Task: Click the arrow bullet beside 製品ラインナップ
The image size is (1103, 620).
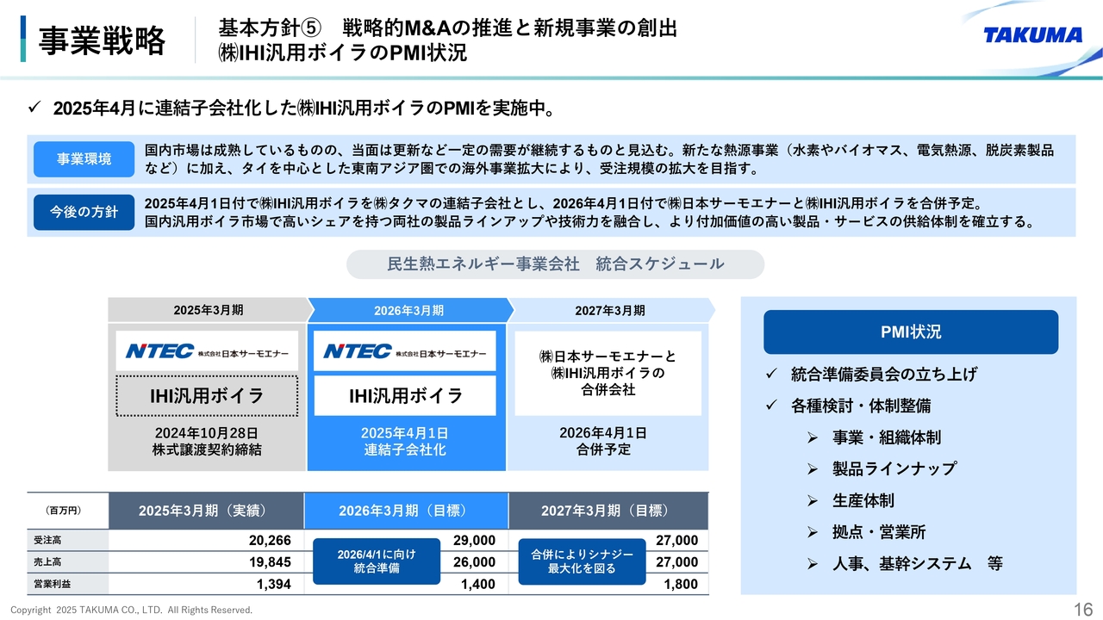Action: (812, 469)
